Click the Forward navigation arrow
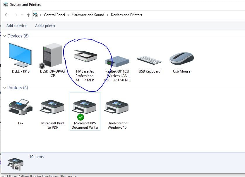This screenshot has height=177, width=245. (15, 15)
